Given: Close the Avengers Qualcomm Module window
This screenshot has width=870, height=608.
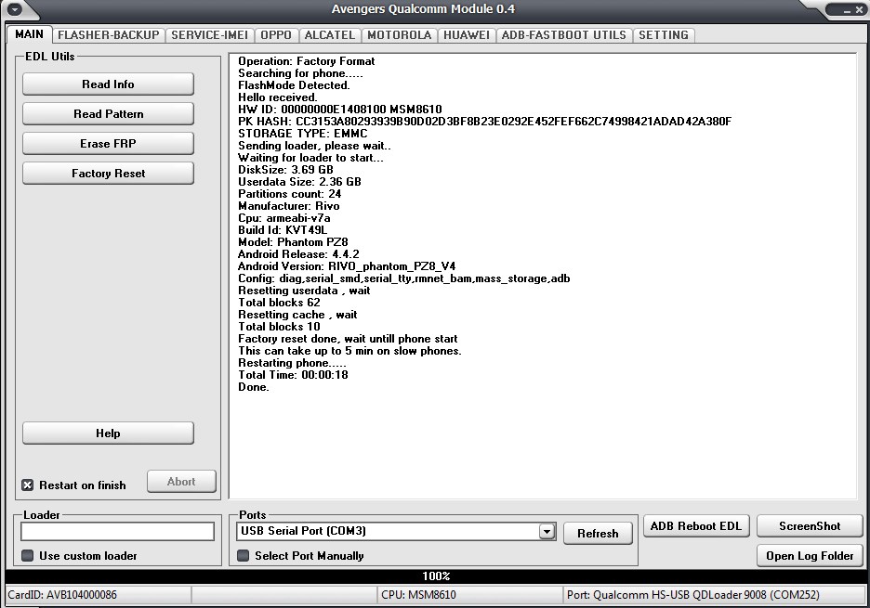Looking at the screenshot, I should (x=858, y=10).
